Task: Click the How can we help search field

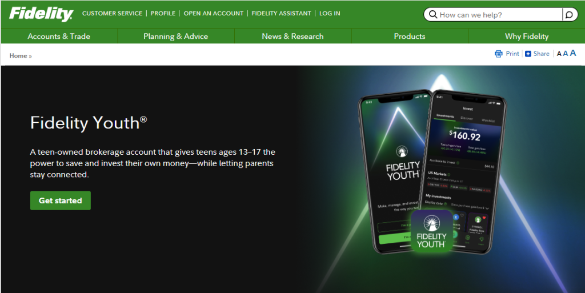Action: point(493,14)
